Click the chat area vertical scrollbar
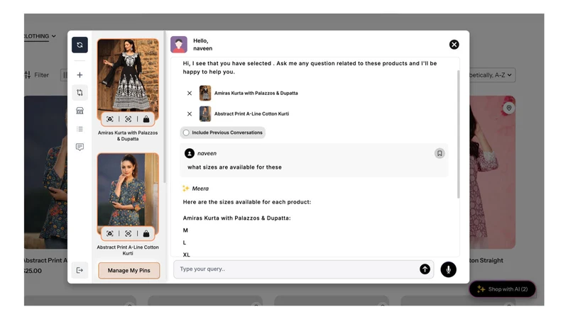Screen dimensions: 568x319 [x=458, y=134]
